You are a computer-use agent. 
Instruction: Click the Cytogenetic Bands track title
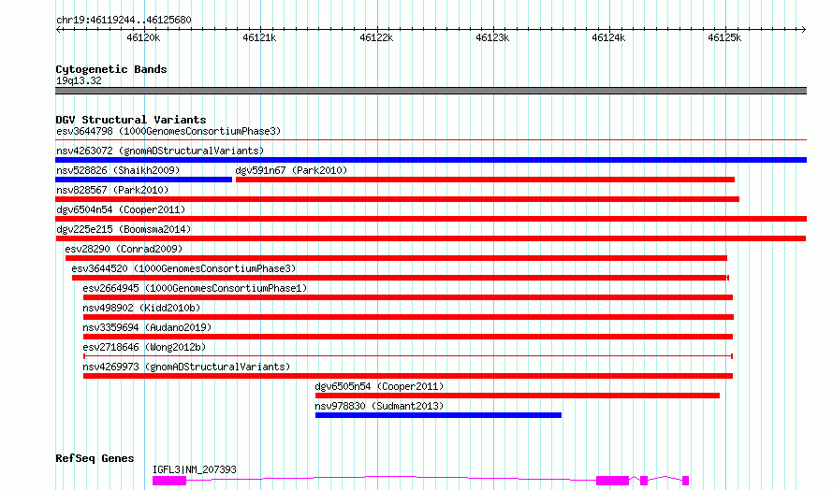pyautogui.click(x=111, y=69)
